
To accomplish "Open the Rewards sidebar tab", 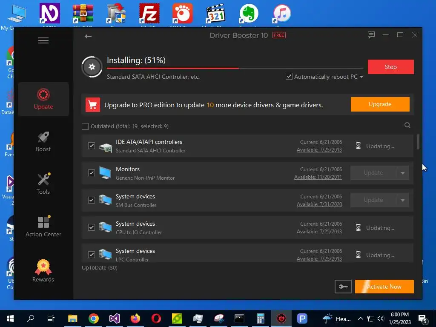I will coord(43,271).
